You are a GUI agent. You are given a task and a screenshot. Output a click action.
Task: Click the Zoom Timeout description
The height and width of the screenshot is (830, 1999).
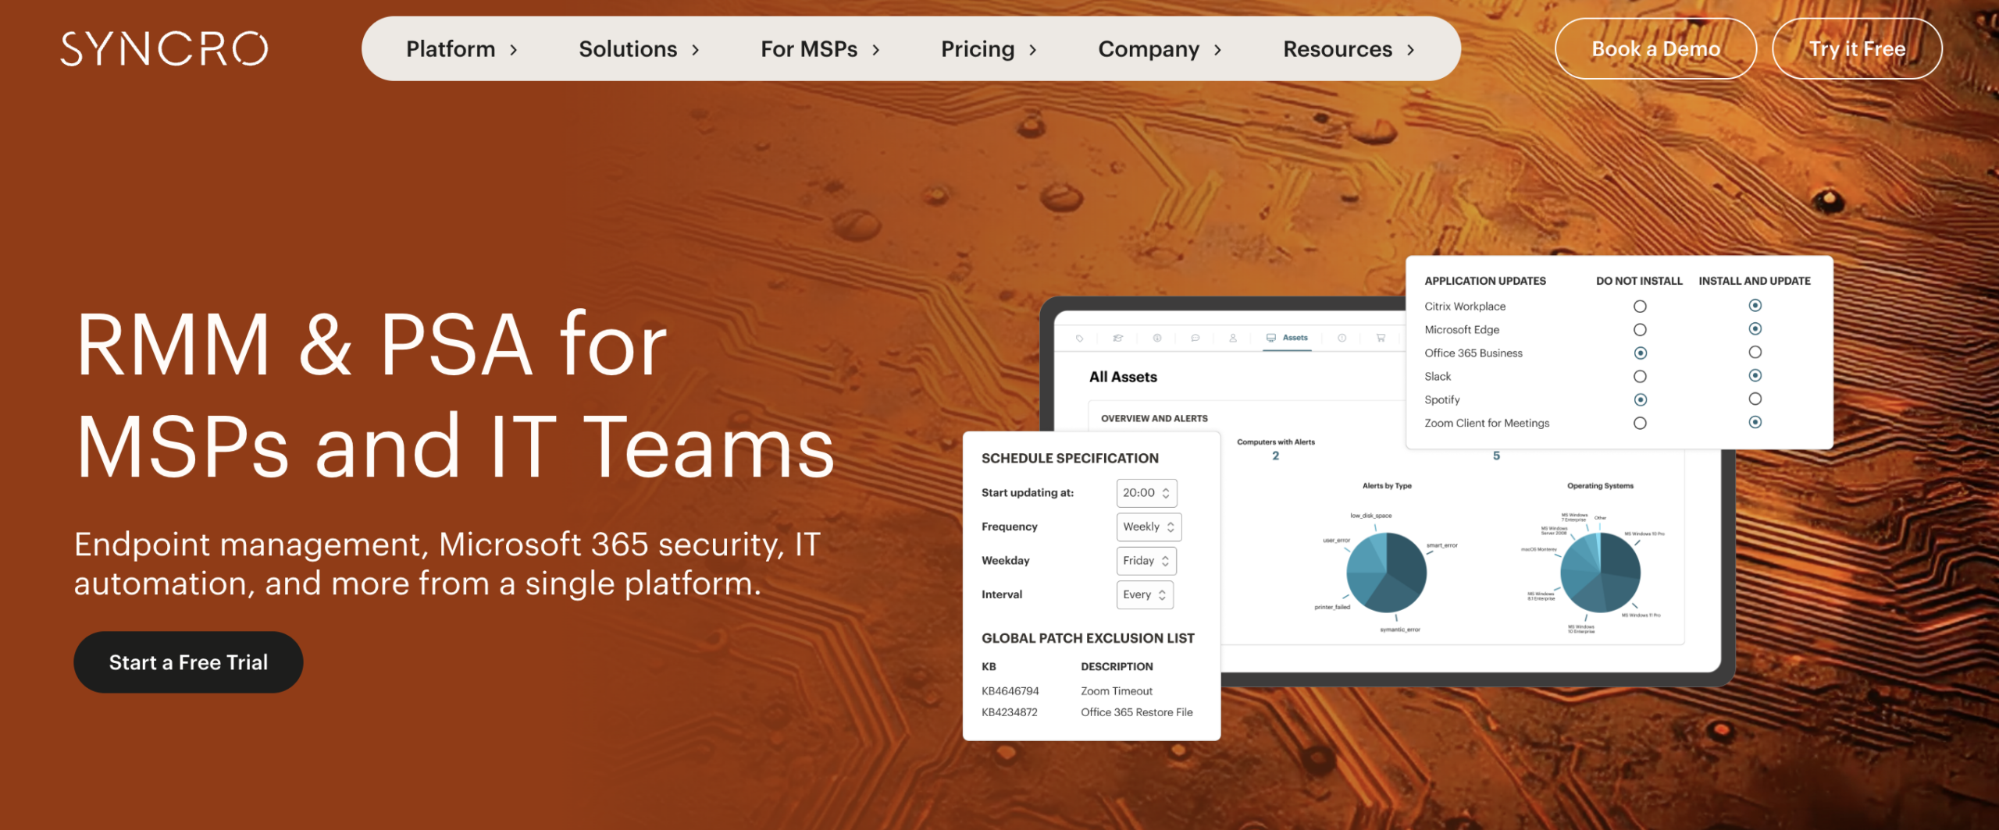[1117, 691]
